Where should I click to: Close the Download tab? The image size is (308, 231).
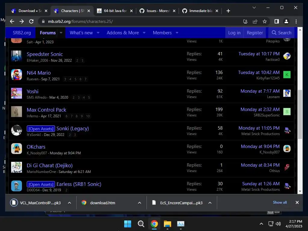click(x=46, y=11)
